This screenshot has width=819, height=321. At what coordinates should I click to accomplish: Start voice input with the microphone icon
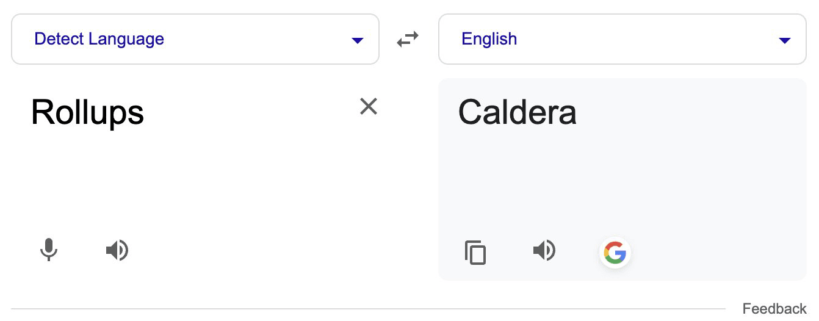click(49, 250)
